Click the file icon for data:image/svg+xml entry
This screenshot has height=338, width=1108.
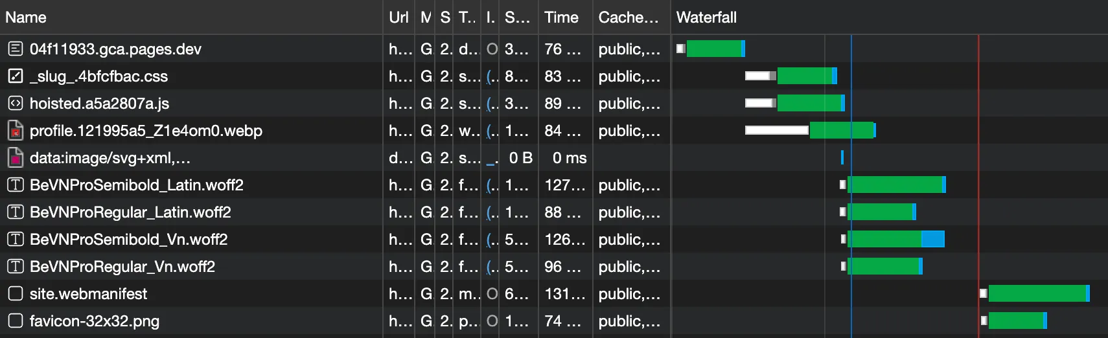(16, 158)
